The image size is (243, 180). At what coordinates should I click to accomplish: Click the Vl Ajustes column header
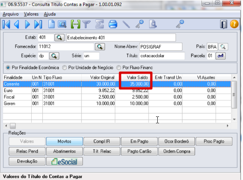click(x=199, y=77)
